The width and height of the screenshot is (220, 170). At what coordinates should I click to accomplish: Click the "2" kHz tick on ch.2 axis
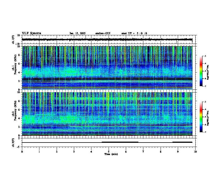(x=19, y=127)
